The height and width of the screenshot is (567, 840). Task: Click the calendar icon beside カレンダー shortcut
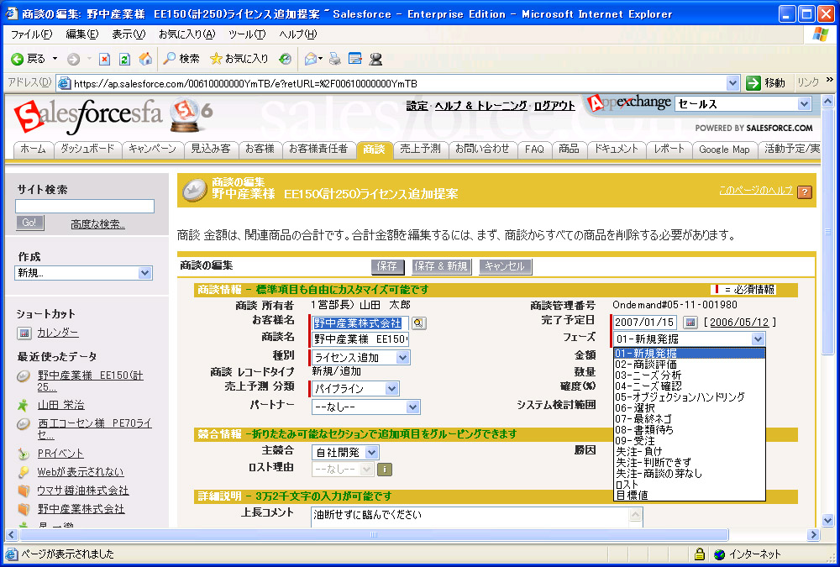[x=24, y=333]
